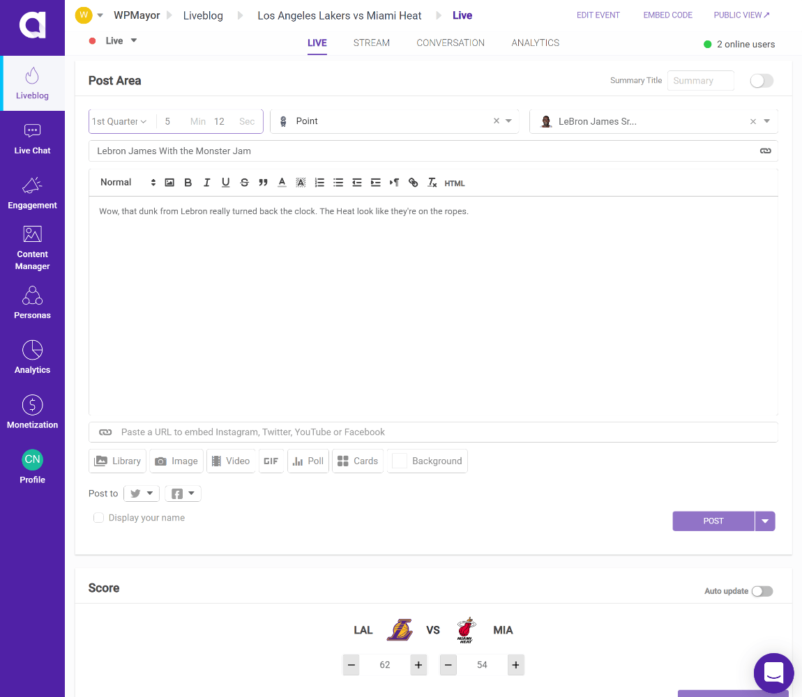Open media Library button
The image size is (802, 697).
point(118,461)
